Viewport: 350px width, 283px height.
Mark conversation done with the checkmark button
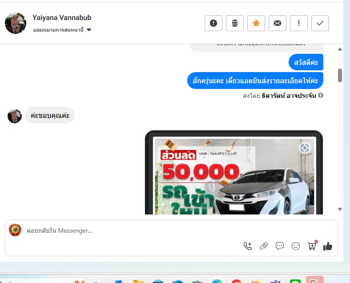coord(320,23)
